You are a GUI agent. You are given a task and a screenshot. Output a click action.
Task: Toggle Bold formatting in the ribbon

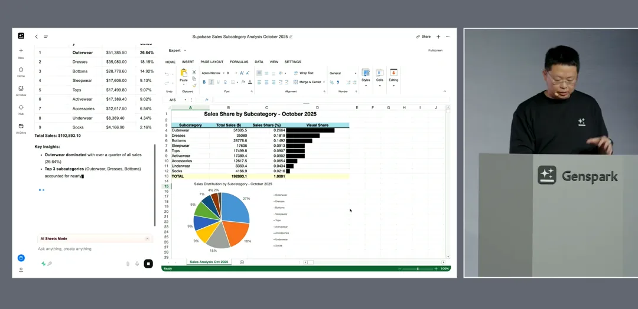pyautogui.click(x=204, y=82)
